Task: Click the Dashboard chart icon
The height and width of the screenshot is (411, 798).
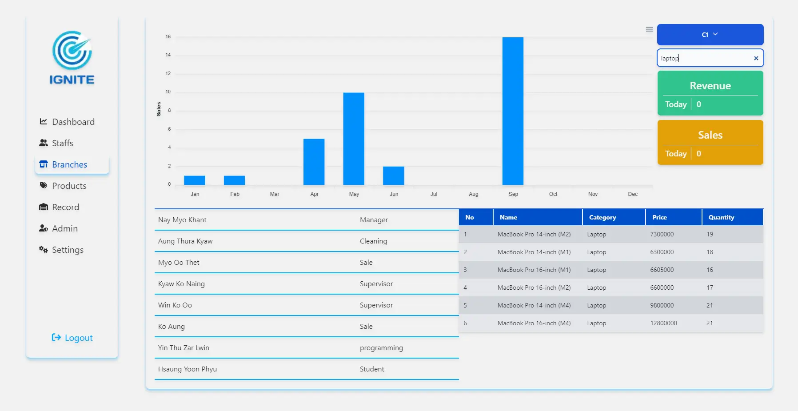Action: point(43,121)
